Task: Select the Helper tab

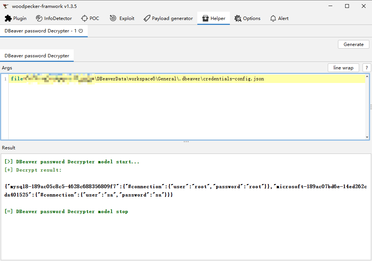Action: click(x=214, y=18)
